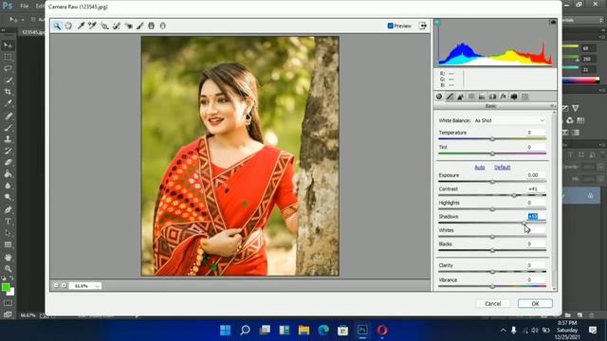This screenshot has width=607, height=341.
Task: Click the Cancel button
Action: tap(493, 303)
